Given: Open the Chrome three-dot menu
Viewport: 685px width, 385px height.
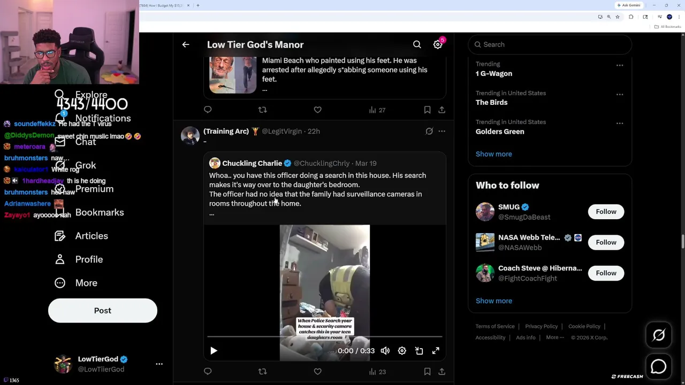Looking at the screenshot, I should pyautogui.click(x=679, y=17).
